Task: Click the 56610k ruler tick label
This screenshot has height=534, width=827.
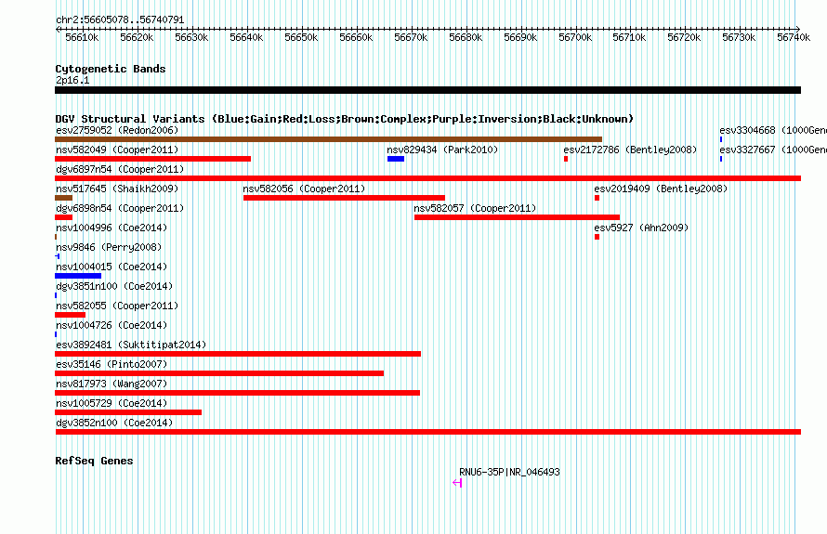Action: (82, 37)
